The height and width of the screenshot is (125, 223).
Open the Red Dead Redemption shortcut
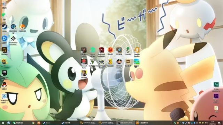101,52
